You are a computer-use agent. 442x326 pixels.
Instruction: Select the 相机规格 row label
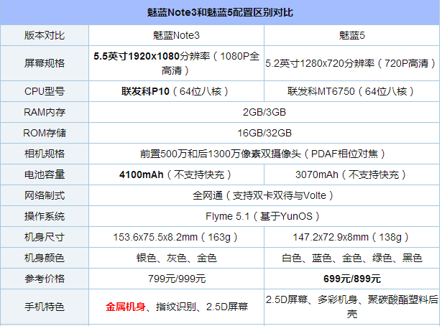pos(45,154)
